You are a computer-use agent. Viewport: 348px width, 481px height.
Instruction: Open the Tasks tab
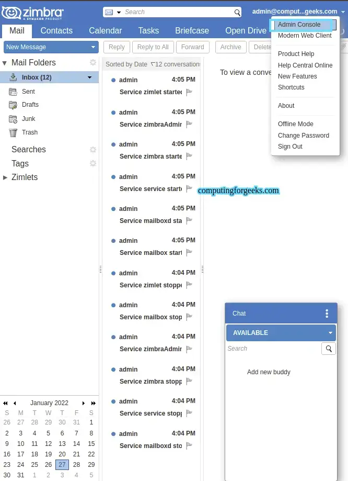pyautogui.click(x=148, y=31)
